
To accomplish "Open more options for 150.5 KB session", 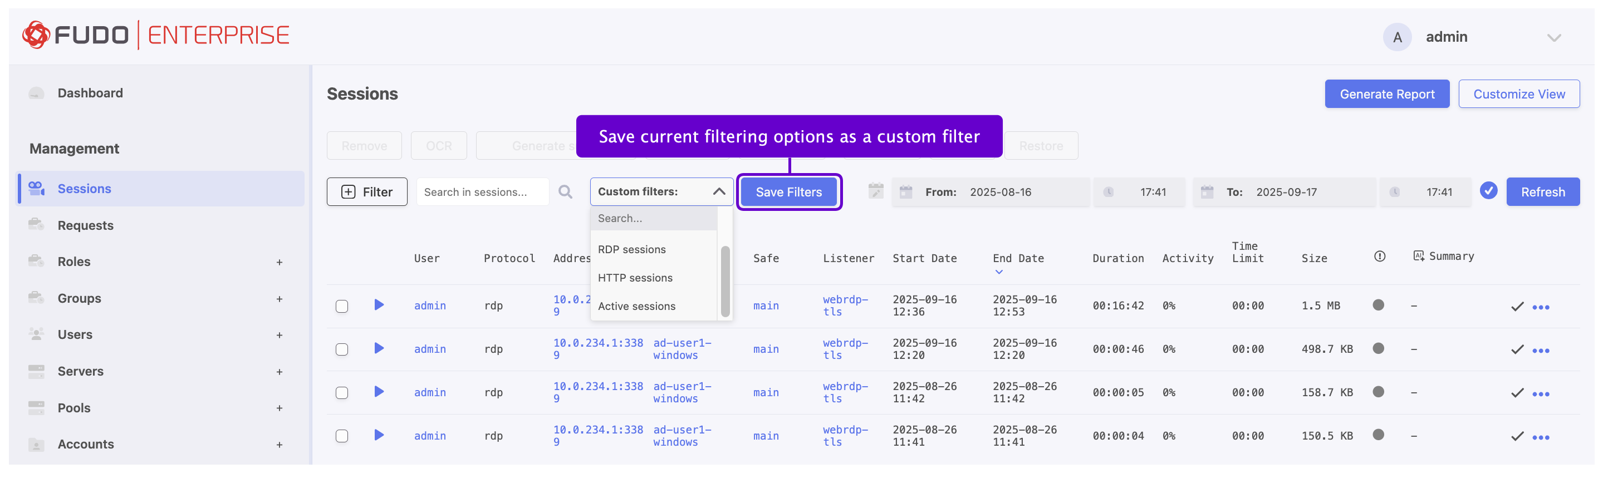I will (1540, 437).
